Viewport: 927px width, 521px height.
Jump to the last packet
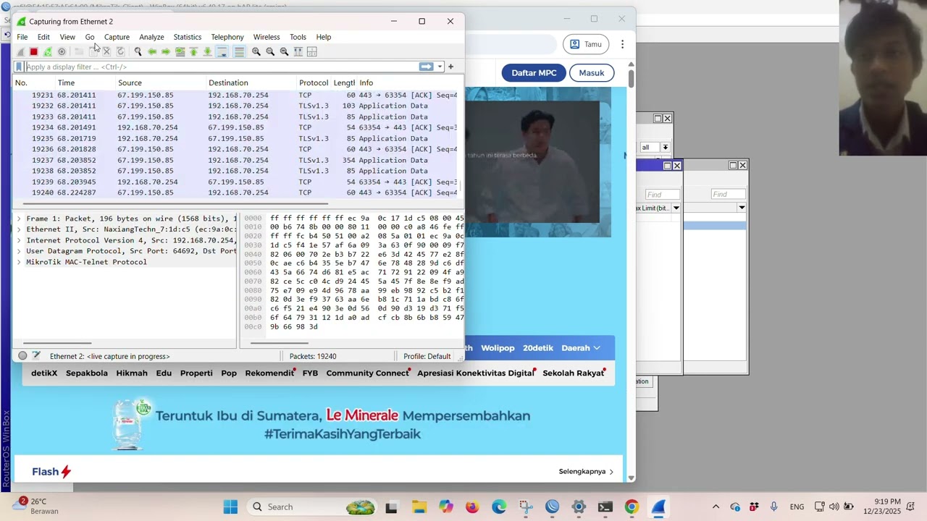[207, 51]
